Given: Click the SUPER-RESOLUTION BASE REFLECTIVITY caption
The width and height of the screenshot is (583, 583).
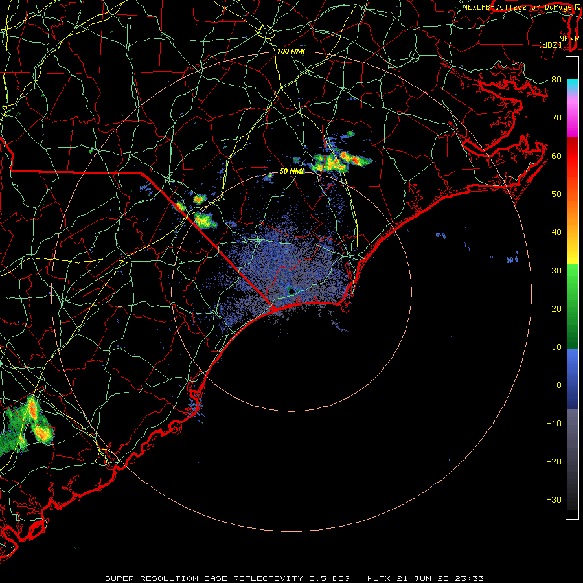Looking at the screenshot, I should pyautogui.click(x=204, y=578).
